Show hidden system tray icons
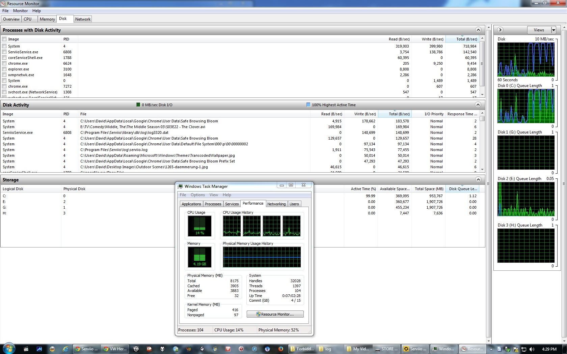Screen dimensions: 567x354 click(491, 349)
